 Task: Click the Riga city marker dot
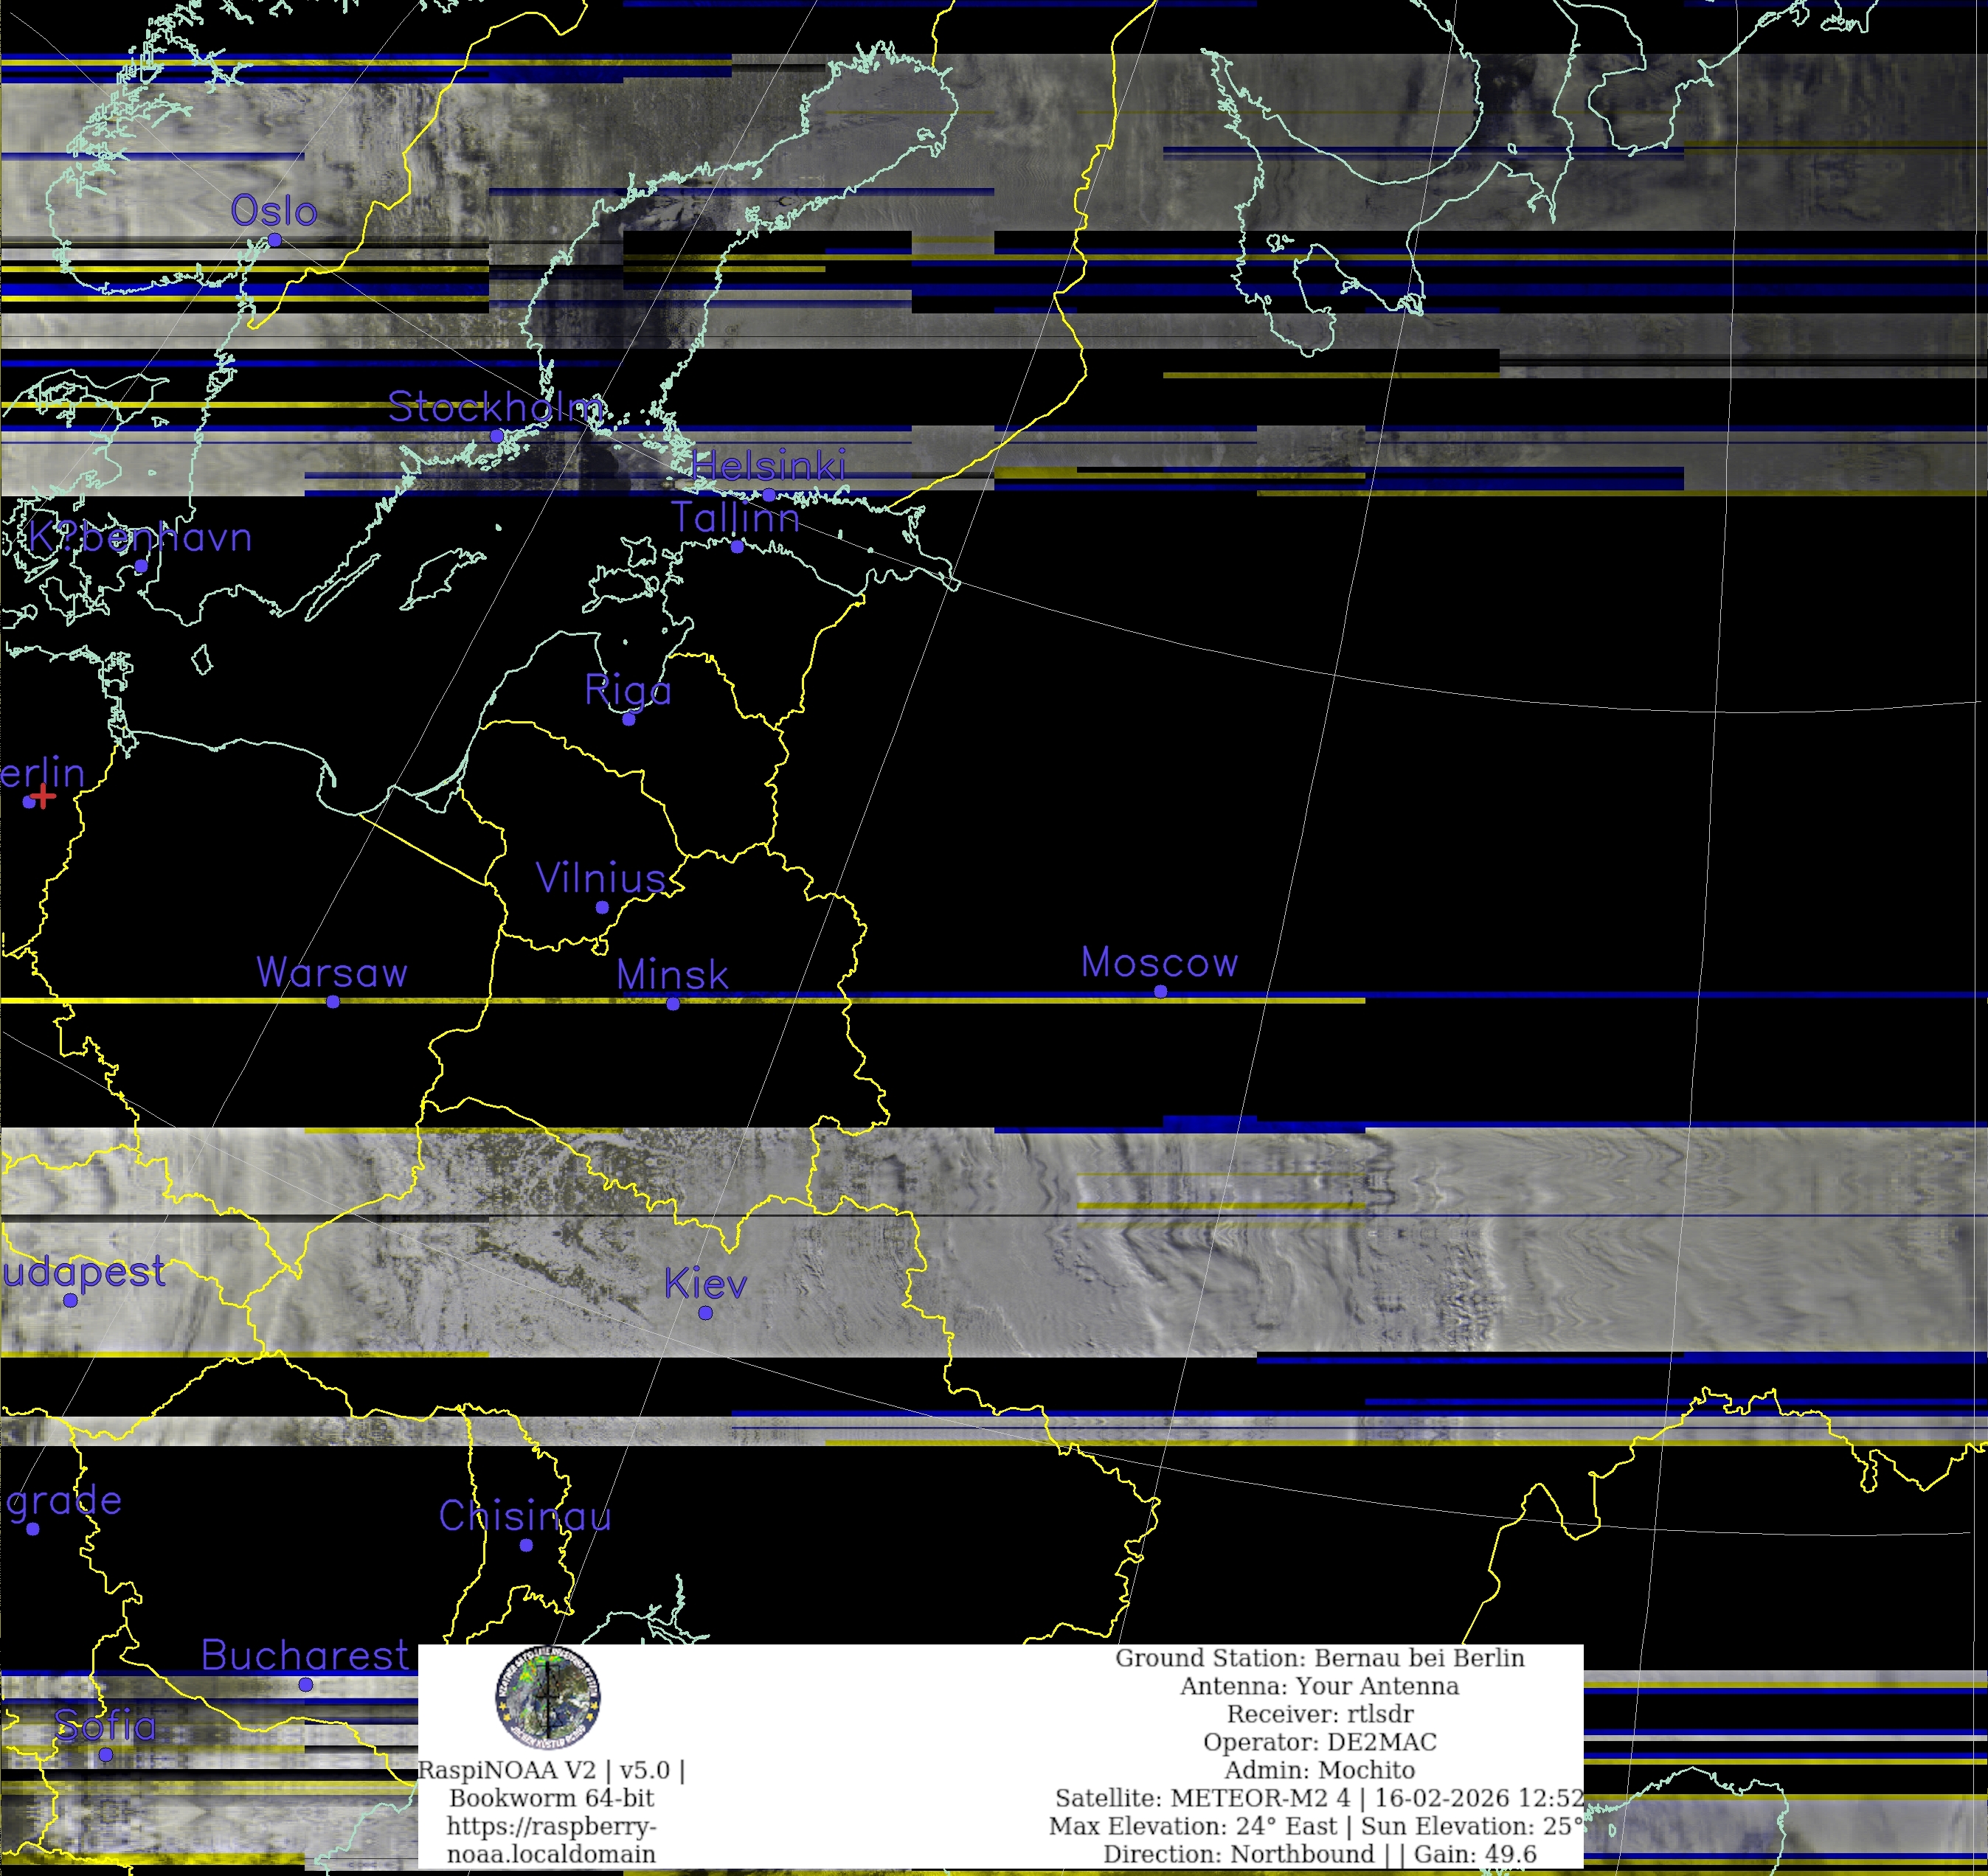(628, 719)
